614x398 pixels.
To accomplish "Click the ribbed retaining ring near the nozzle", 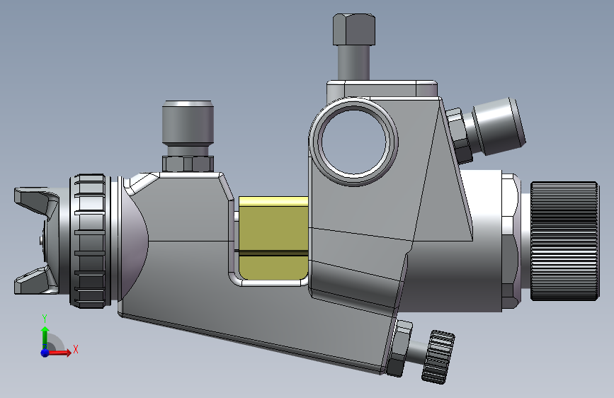I will click(90, 241).
